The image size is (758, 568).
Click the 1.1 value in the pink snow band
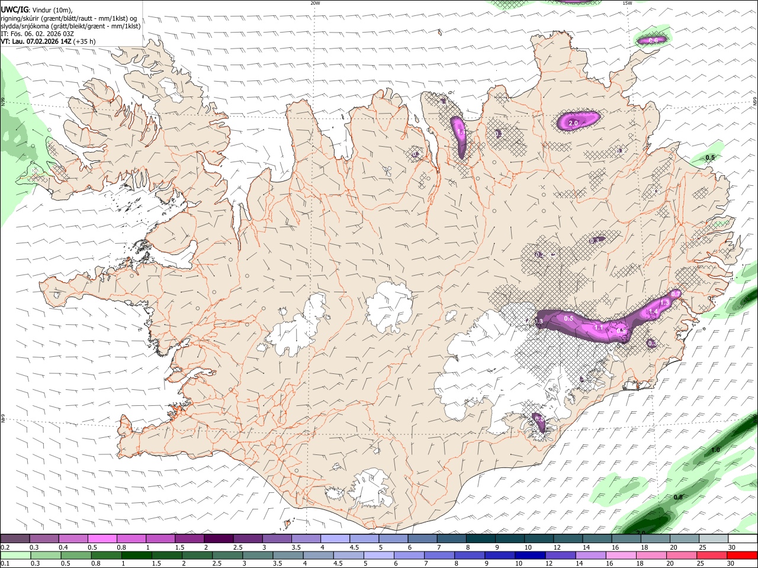point(599,327)
